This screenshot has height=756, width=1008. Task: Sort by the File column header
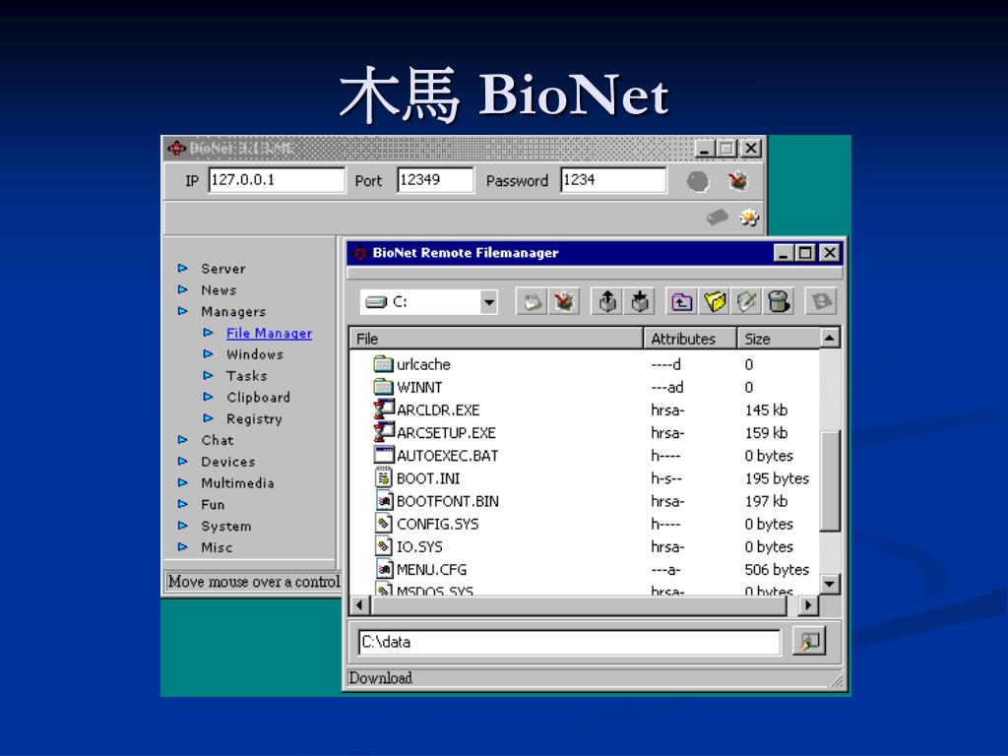pos(496,339)
